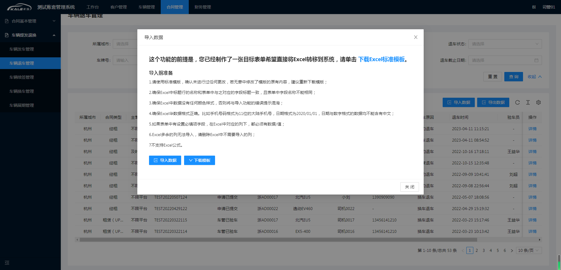The height and width of the screenshot is (270, 561).
Task: Collapse the sidebar using the bottom-left icon
Action: point(7,263)
